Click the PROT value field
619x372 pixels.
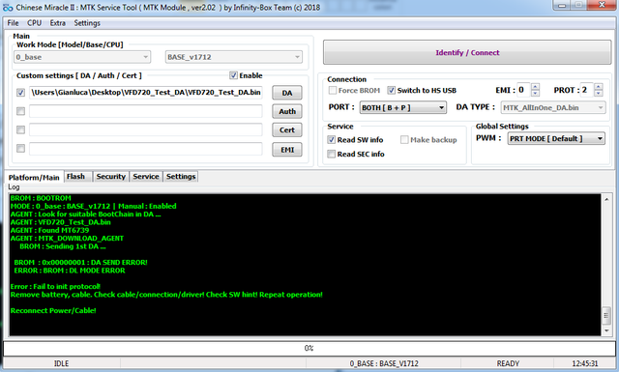tap(587, 90)
